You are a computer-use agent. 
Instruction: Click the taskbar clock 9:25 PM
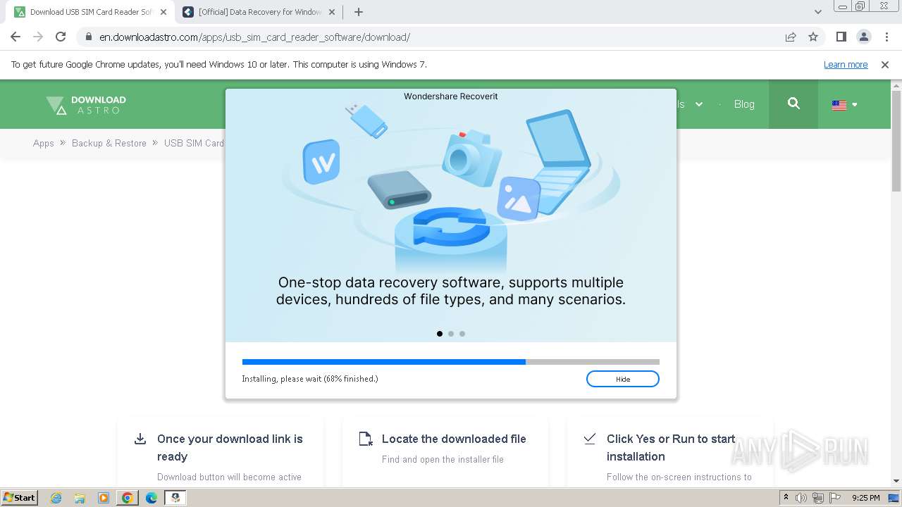(x=866, y=498)
